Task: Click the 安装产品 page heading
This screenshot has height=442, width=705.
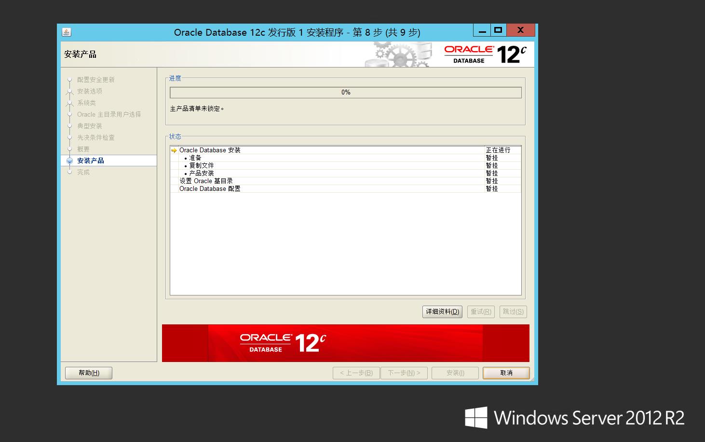Action: (80, 54)
